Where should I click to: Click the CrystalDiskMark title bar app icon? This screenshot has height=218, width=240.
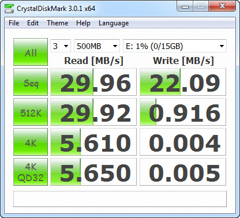pos(9,9)
